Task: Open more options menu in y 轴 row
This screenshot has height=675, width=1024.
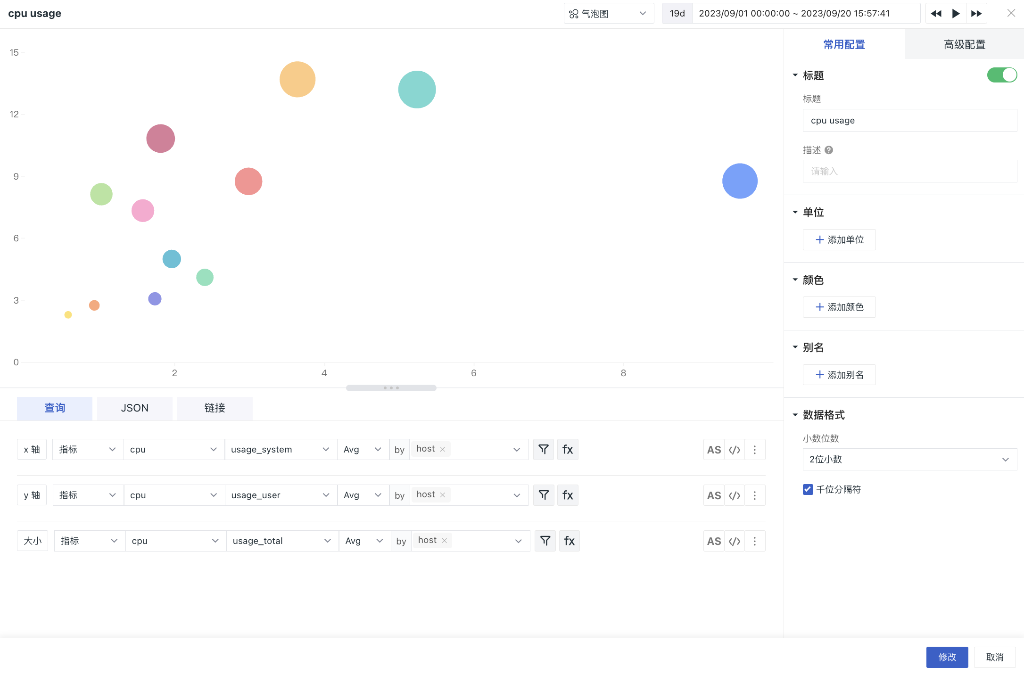Action: 755,495
